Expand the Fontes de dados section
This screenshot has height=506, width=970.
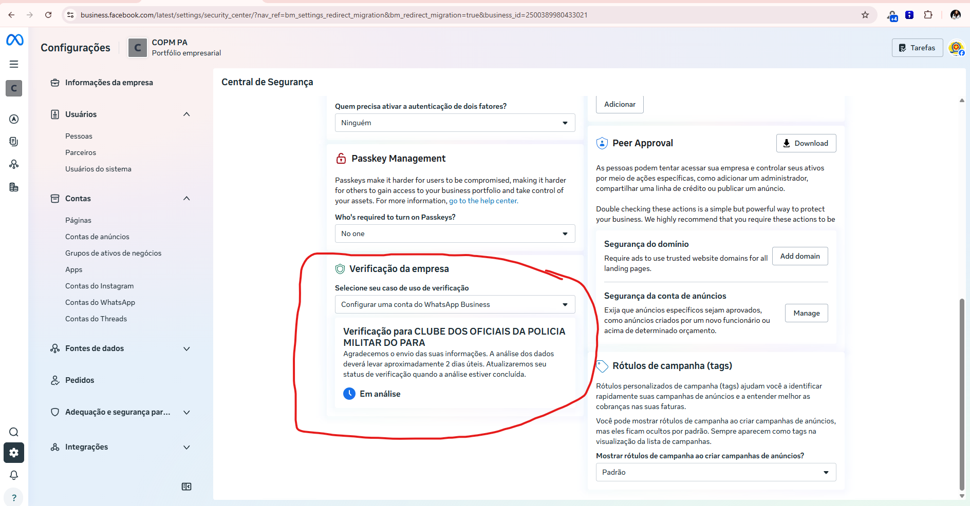tap(186, 348)
